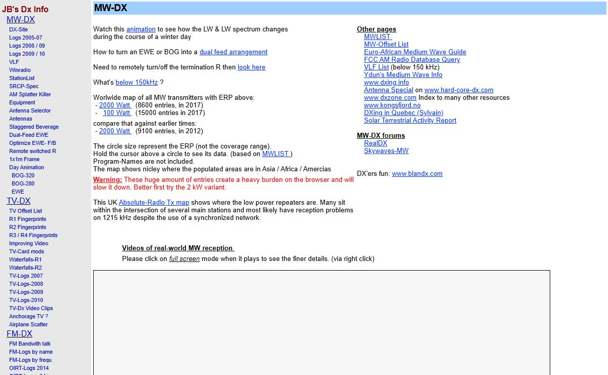608x375 pixels.
Task: Open Logs 2008 / 09 sidebar link
Action: [x=27, y=46]
